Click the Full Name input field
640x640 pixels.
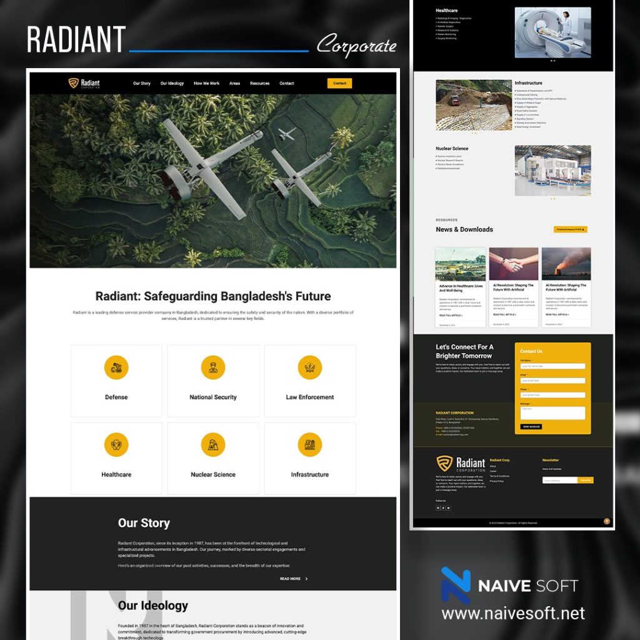552,366
